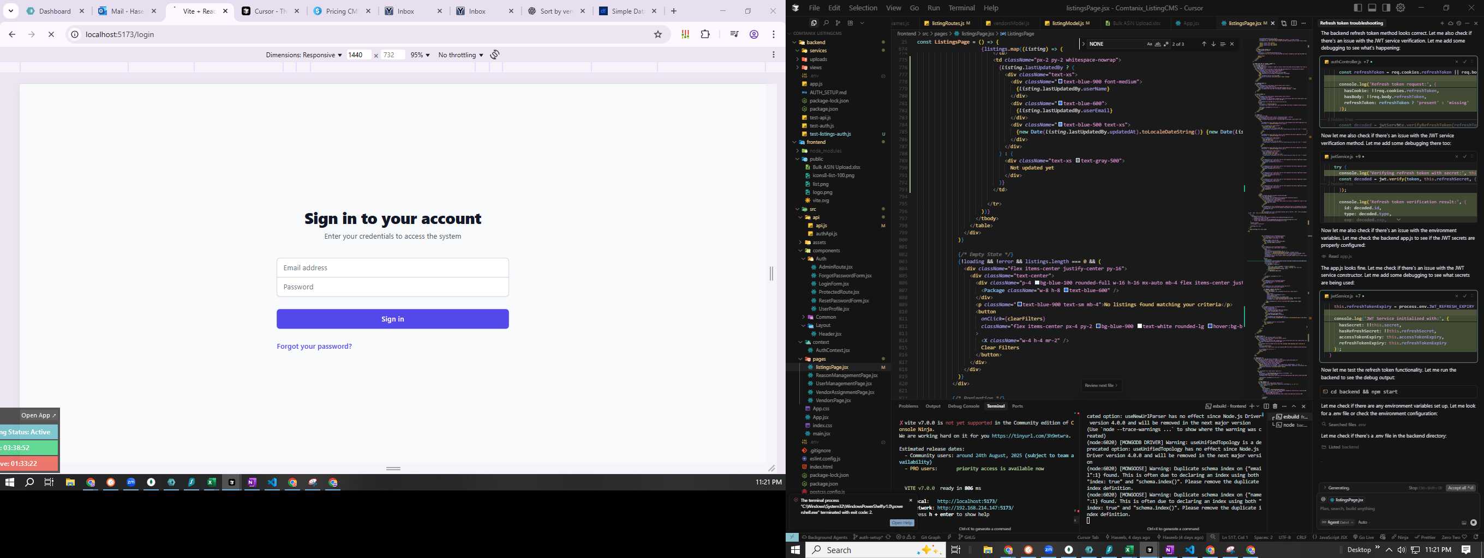This screenshot has width=1484, height=558.
Task: Click the width 1440 dimension field
Action: point(359,54)
